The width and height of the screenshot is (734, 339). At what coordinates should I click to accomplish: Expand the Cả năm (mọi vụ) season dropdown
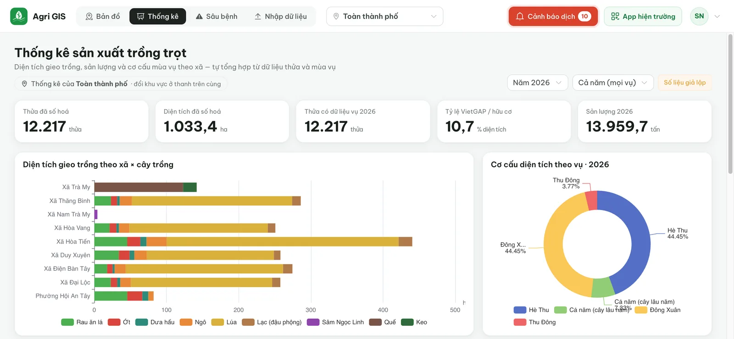pyautogui.click(x=613, y=83)
